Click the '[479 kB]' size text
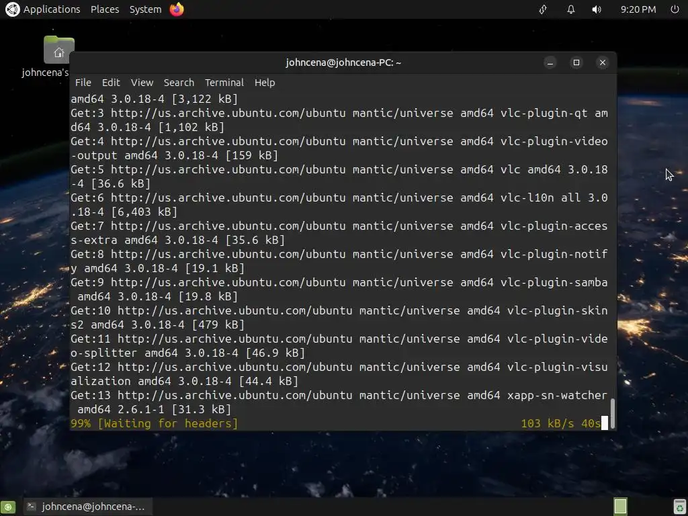 tap(218, 325)
